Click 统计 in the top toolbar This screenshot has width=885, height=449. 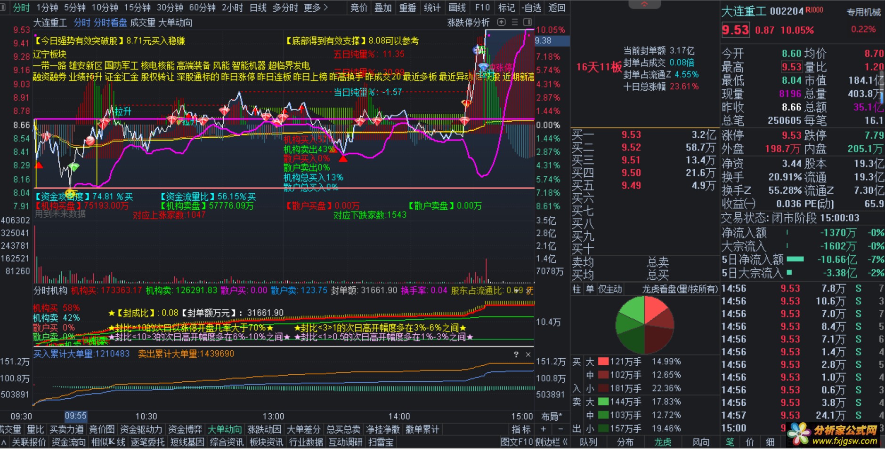click(x=432, y=8)
